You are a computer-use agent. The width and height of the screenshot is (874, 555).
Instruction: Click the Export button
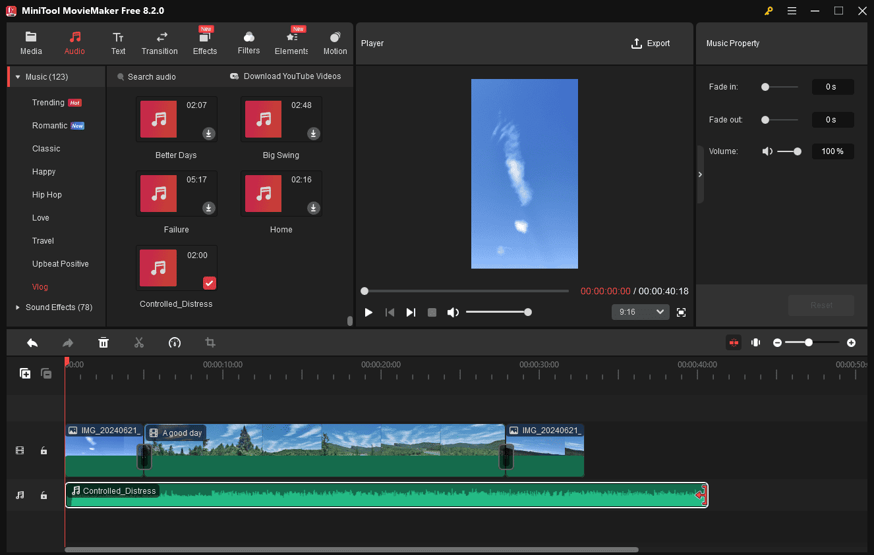pyautogui.click(x=651, y=43)
